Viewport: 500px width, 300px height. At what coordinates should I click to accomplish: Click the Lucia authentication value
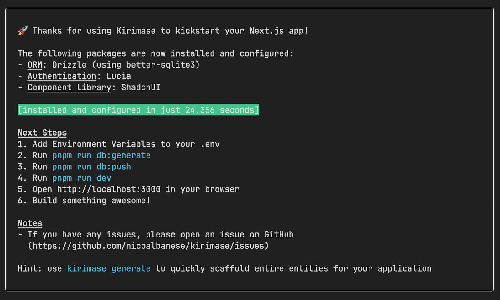pyautogui.click(x=119, y=76)
